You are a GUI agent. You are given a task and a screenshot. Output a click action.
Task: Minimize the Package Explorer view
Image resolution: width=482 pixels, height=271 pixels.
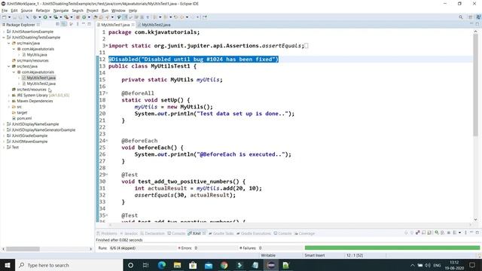[x=84, y=24]
